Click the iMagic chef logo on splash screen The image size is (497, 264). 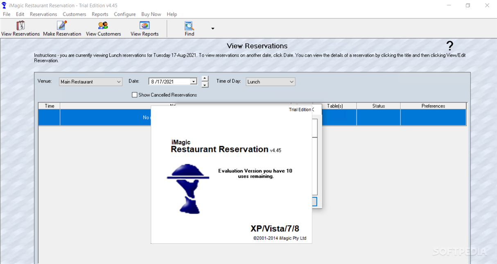[x=188, y=189]
